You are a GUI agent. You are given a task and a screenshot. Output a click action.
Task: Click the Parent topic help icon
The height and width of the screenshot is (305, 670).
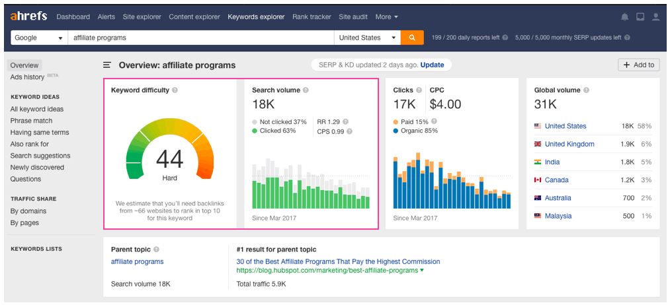point(156,250)
